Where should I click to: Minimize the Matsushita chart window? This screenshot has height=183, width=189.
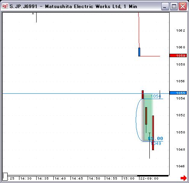coord(165,6)
